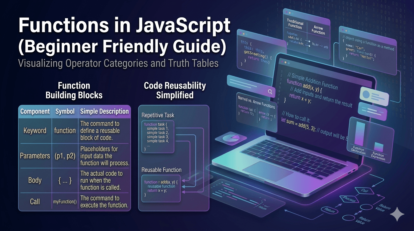Select the Arrow Function column header
This screenshot has width=414, height=231.
pyautogui.click(x=318, y=30)
